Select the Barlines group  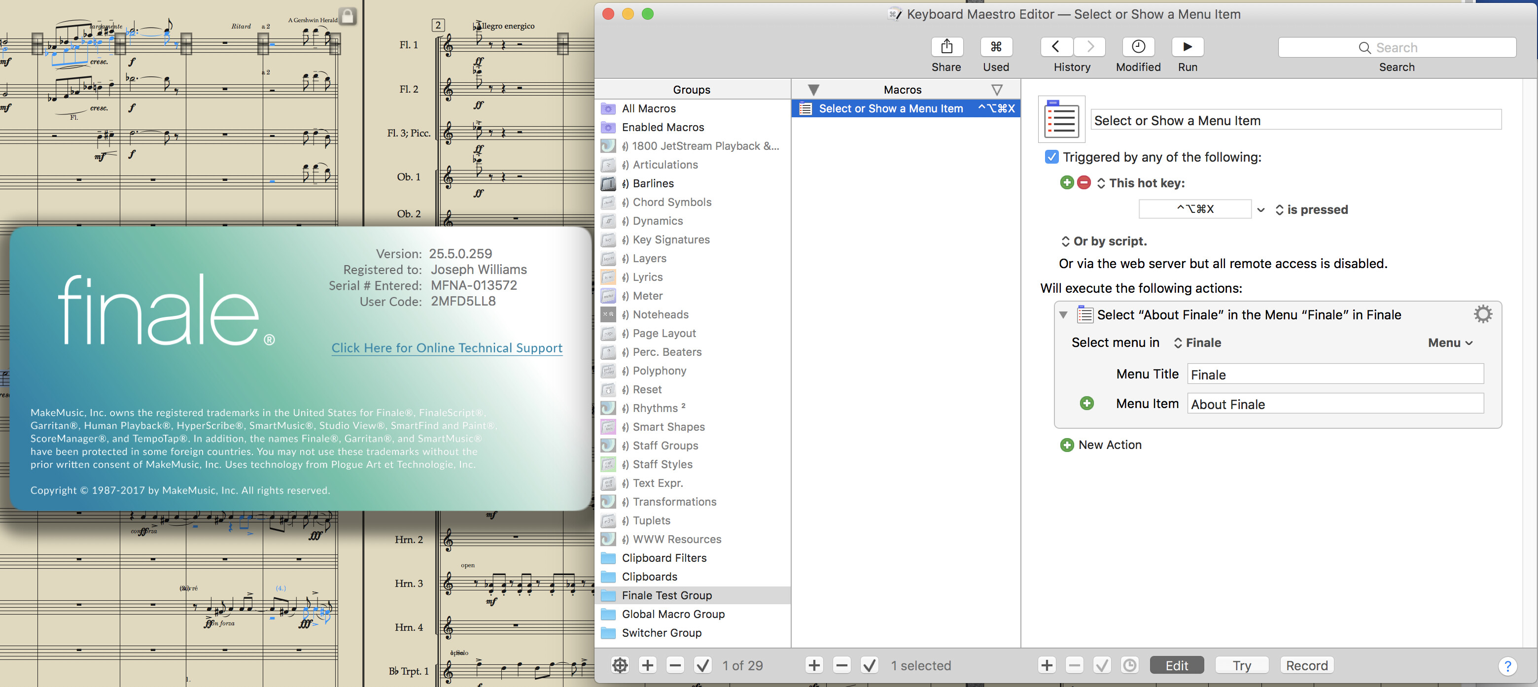(x=693, y=183)
